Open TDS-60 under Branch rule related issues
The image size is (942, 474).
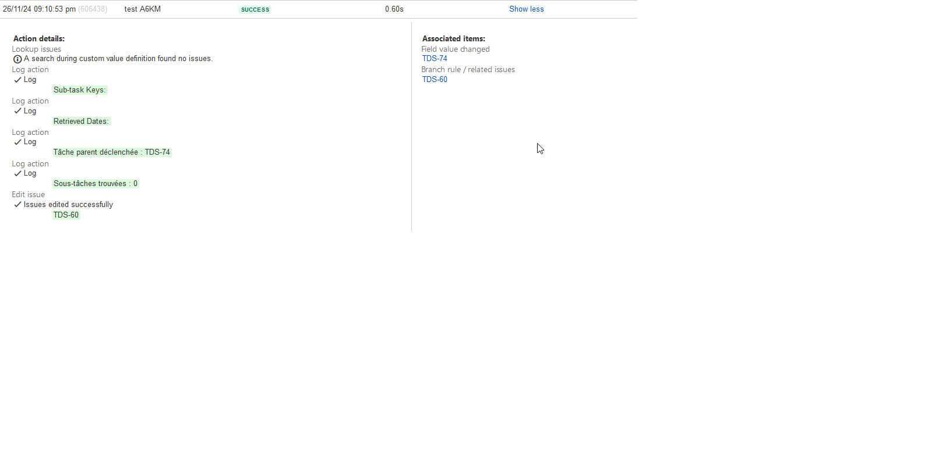point(435,80)
